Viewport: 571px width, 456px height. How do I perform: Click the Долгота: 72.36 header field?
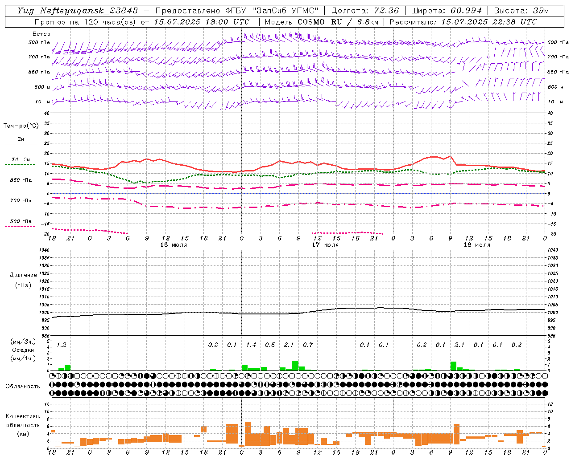click(365, 11)
